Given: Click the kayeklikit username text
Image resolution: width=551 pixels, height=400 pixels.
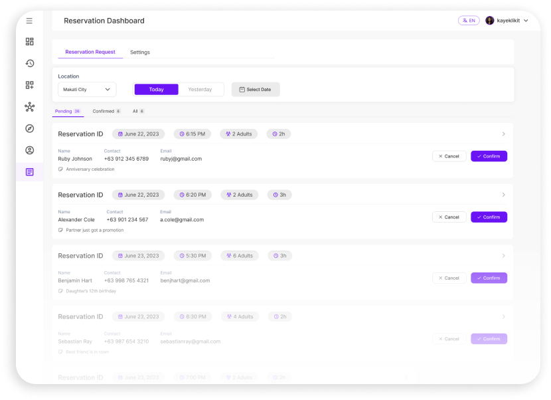Looking at the screenshot, I should point(508,21).
